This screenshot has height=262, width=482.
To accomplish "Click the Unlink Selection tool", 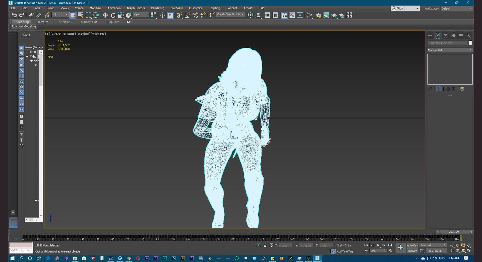I will tap(39, 15).
